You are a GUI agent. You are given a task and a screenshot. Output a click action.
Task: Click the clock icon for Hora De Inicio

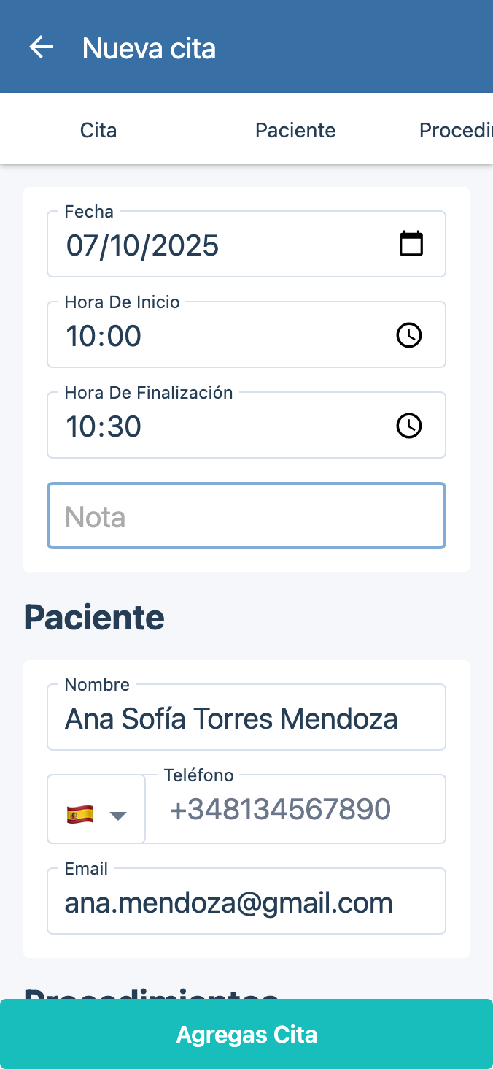(x=408, y=335)
